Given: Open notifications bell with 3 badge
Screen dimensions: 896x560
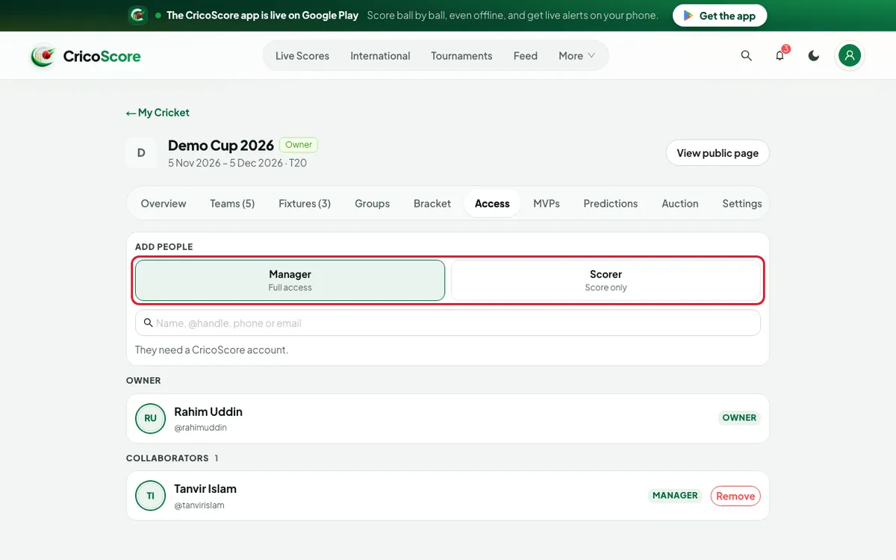Looking at the screenshot, I should [780, 56].
